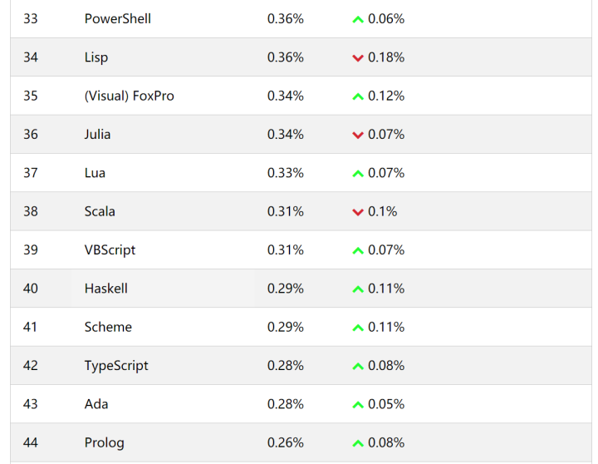Click Scala's 0.1% change value

(383, 211)
